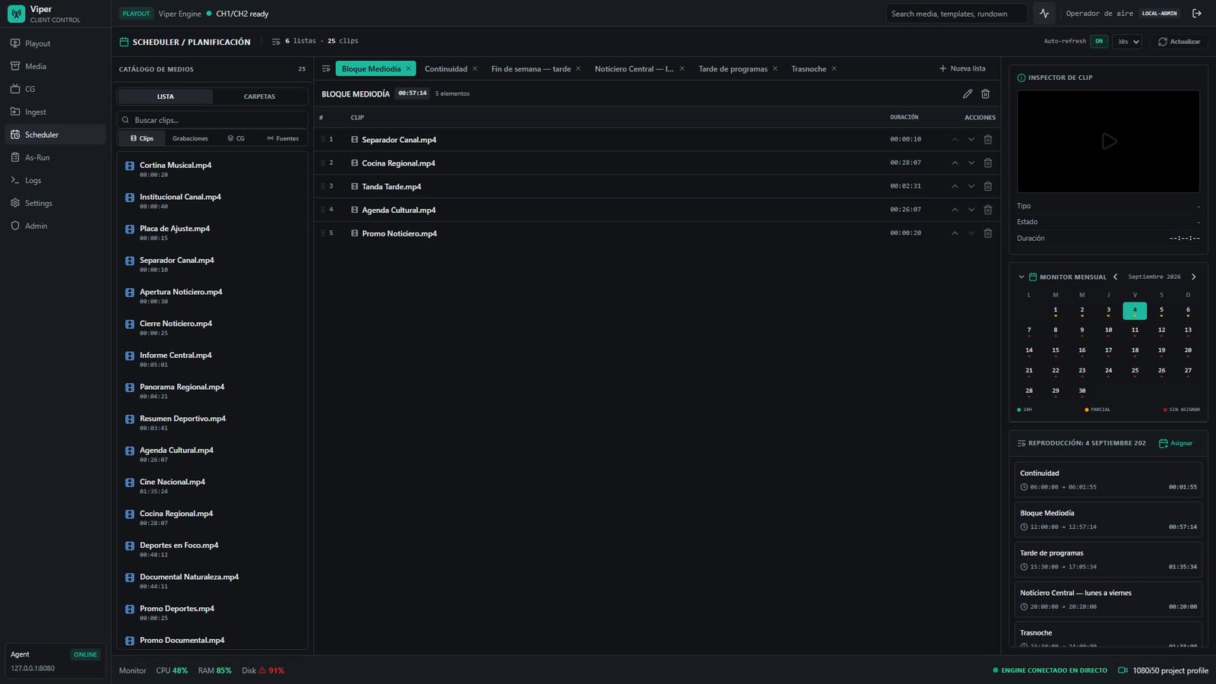Move Agenda Cultural.mp4 down with arrow icon
Screen dimensions: 1216x684
[x=971, y=210]
